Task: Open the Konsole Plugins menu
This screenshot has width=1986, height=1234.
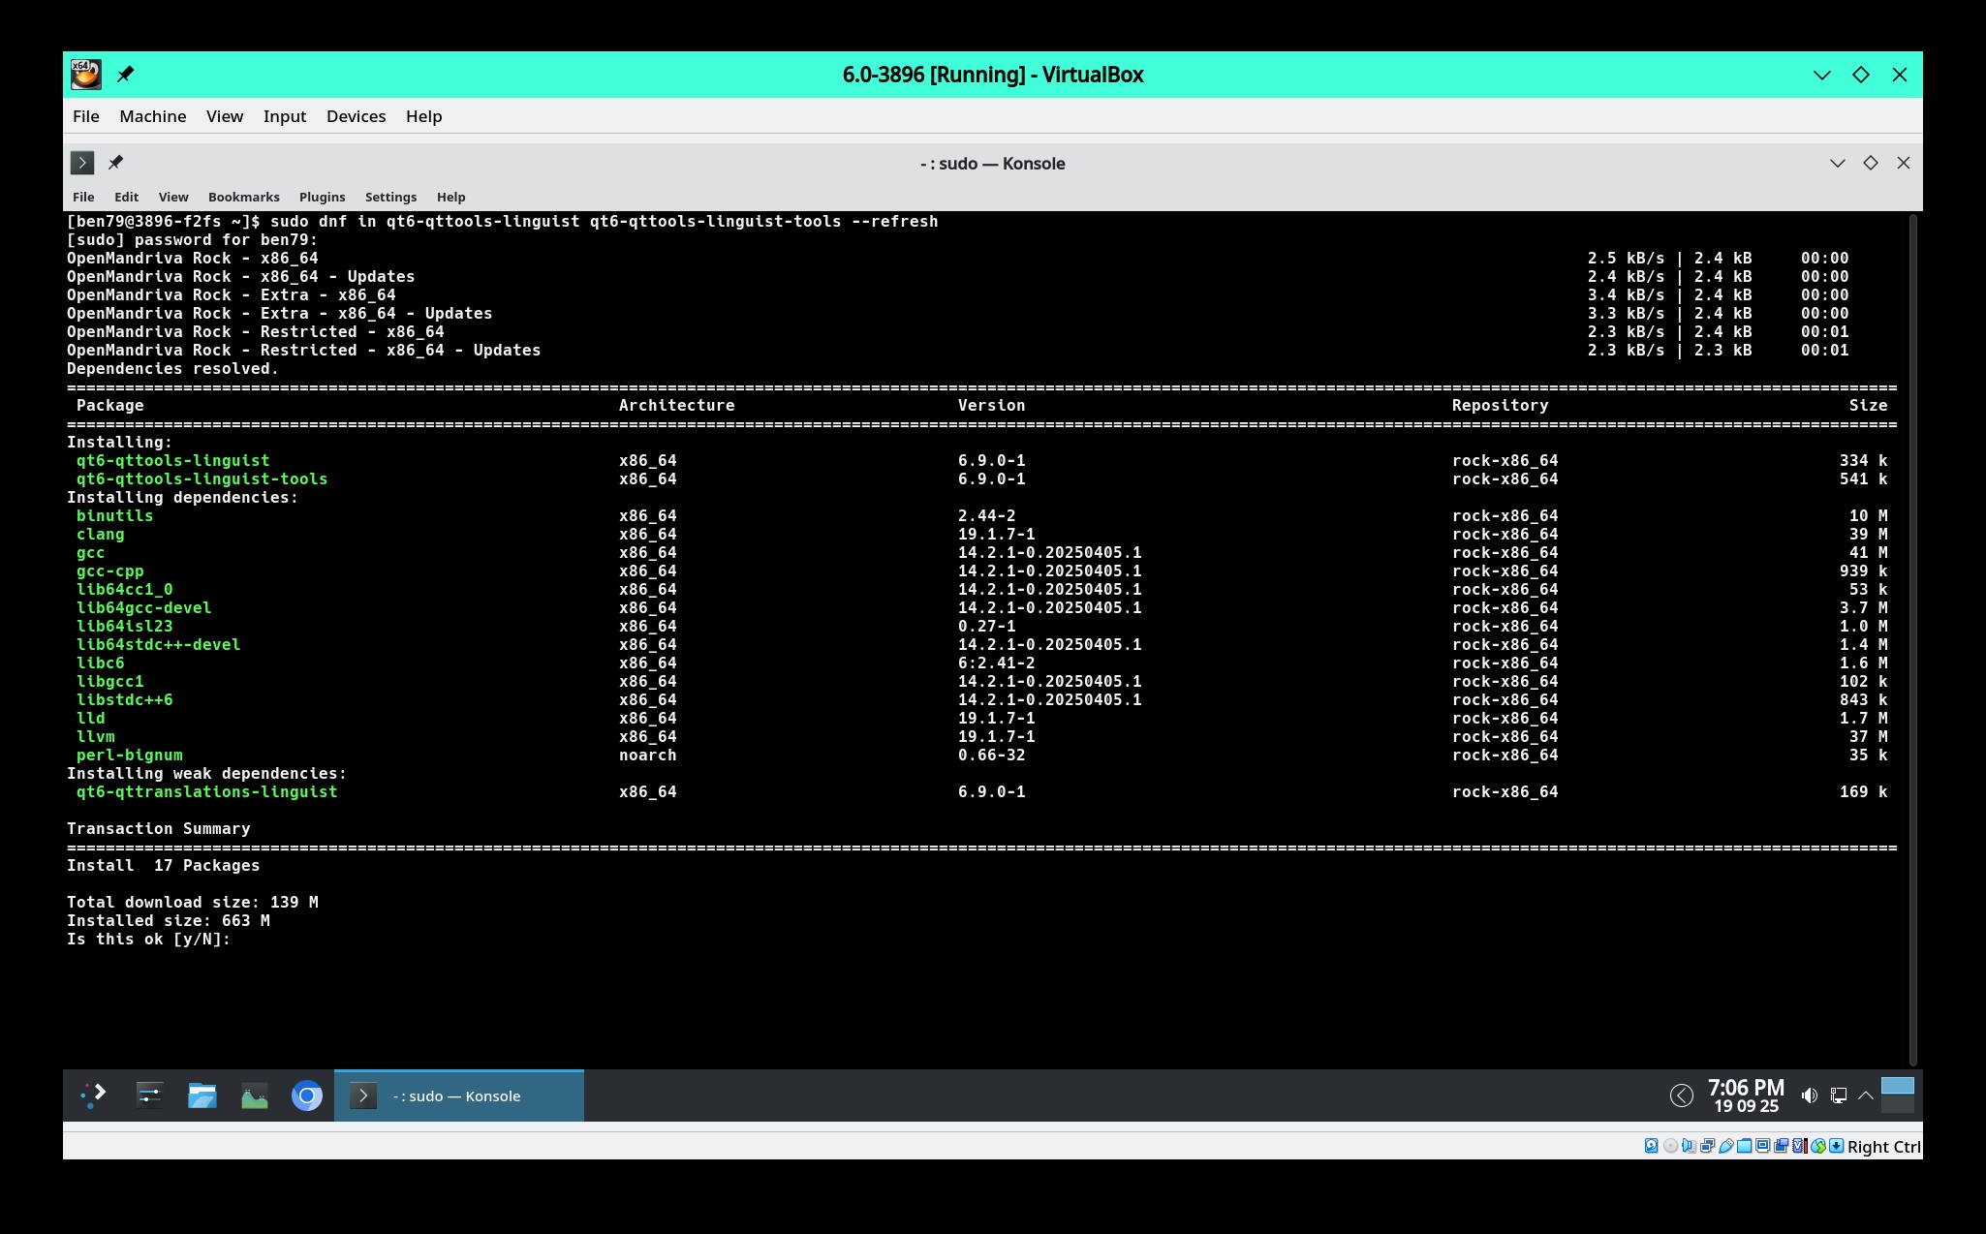Action: click(322, 197)
